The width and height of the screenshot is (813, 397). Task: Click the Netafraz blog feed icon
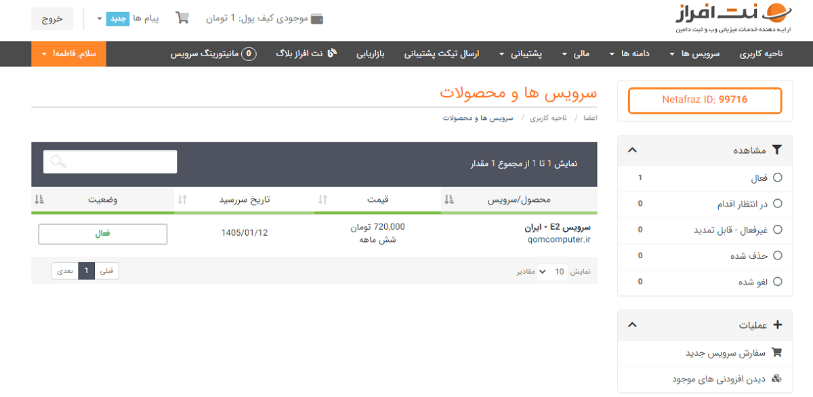(x=332, y=54)
